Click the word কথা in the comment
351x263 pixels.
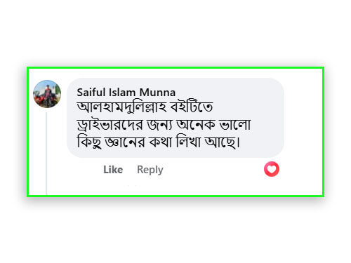(161, 142)
